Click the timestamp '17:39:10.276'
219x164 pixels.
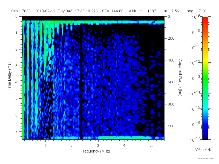[x=86, y=11]
